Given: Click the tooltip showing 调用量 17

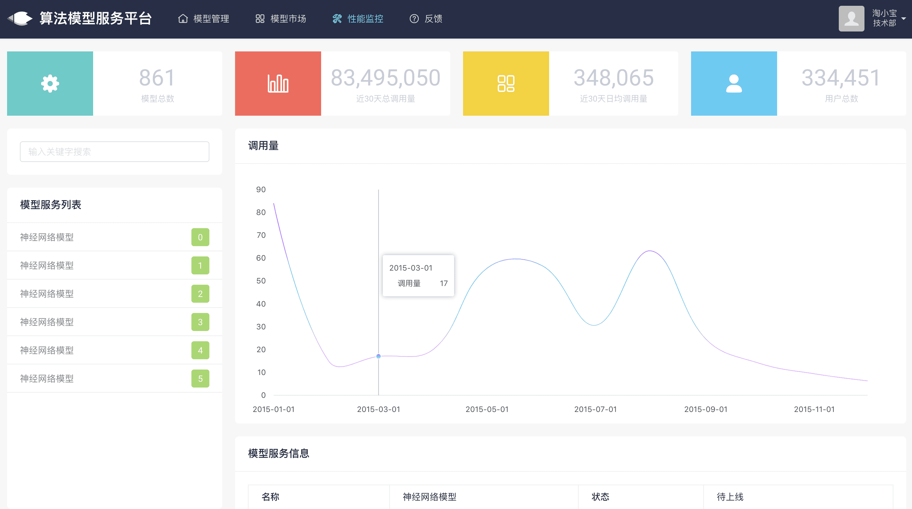Looking at the screenshot, I should point(418,276).
